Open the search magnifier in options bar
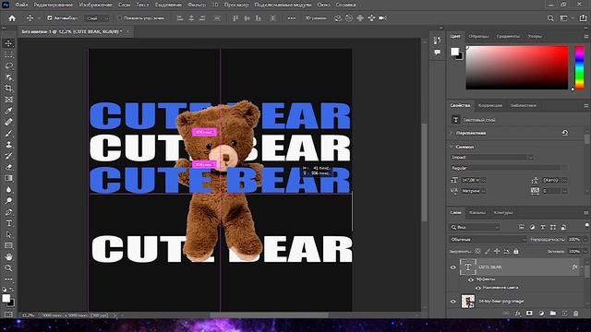The height and width of the screenshot is (332, 591). (550, 18)
